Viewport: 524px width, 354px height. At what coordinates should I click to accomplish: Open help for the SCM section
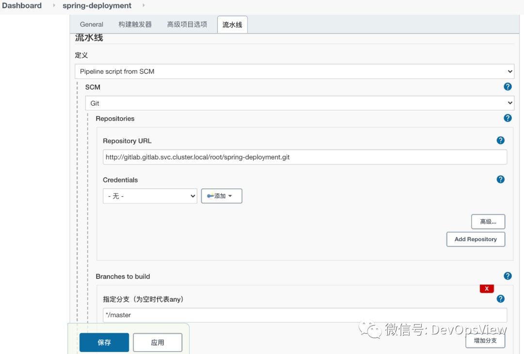(x=508, y=87)
